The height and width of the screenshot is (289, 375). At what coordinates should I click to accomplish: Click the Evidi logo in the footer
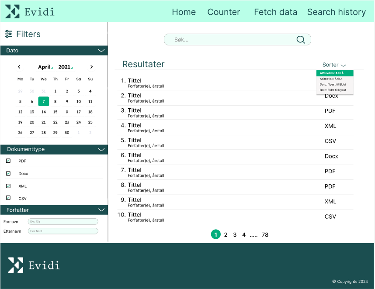point(34,265)
